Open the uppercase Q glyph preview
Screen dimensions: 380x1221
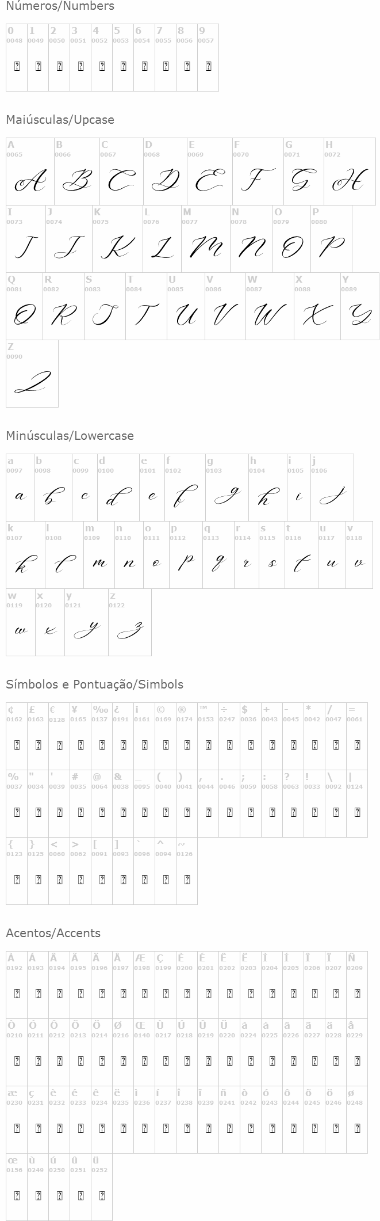tap(24, 315)
